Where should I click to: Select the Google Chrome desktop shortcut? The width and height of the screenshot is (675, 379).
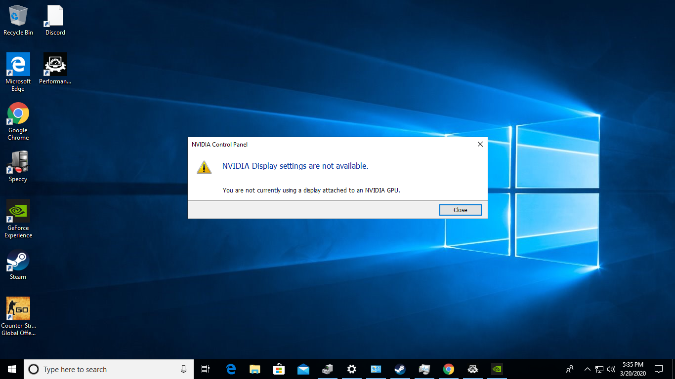(18, 121)
